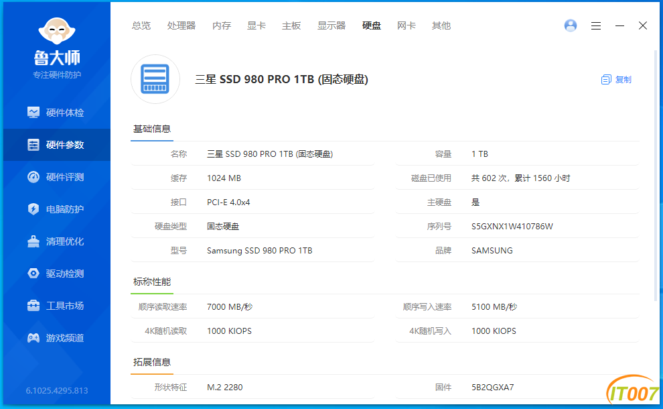Switch to the 显示器 tab
Image resolution: width=663 pixels, height=409 pixels.
tap(331, 26)
